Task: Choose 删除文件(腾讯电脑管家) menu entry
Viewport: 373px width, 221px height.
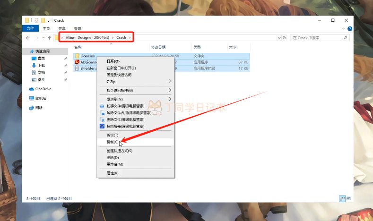Action: pyautogui.click(x=136, y=119)
